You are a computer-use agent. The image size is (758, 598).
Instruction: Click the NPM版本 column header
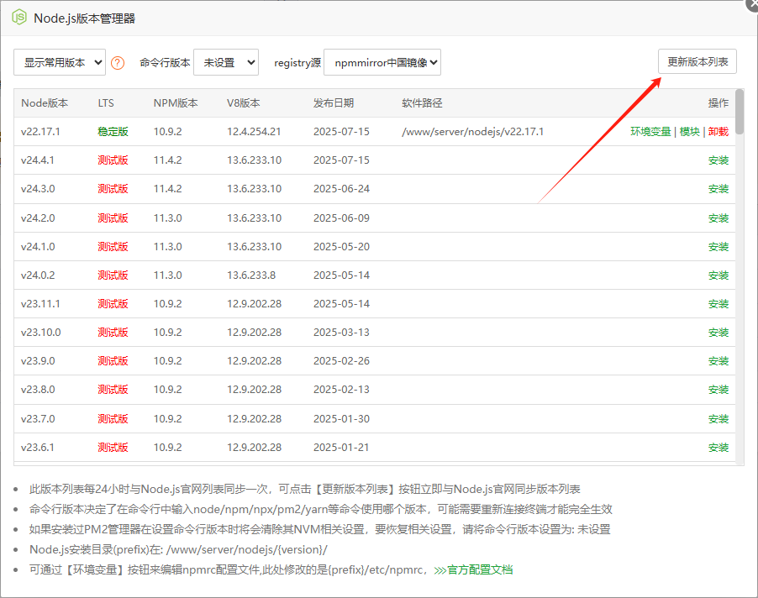(x=176, y=103)
